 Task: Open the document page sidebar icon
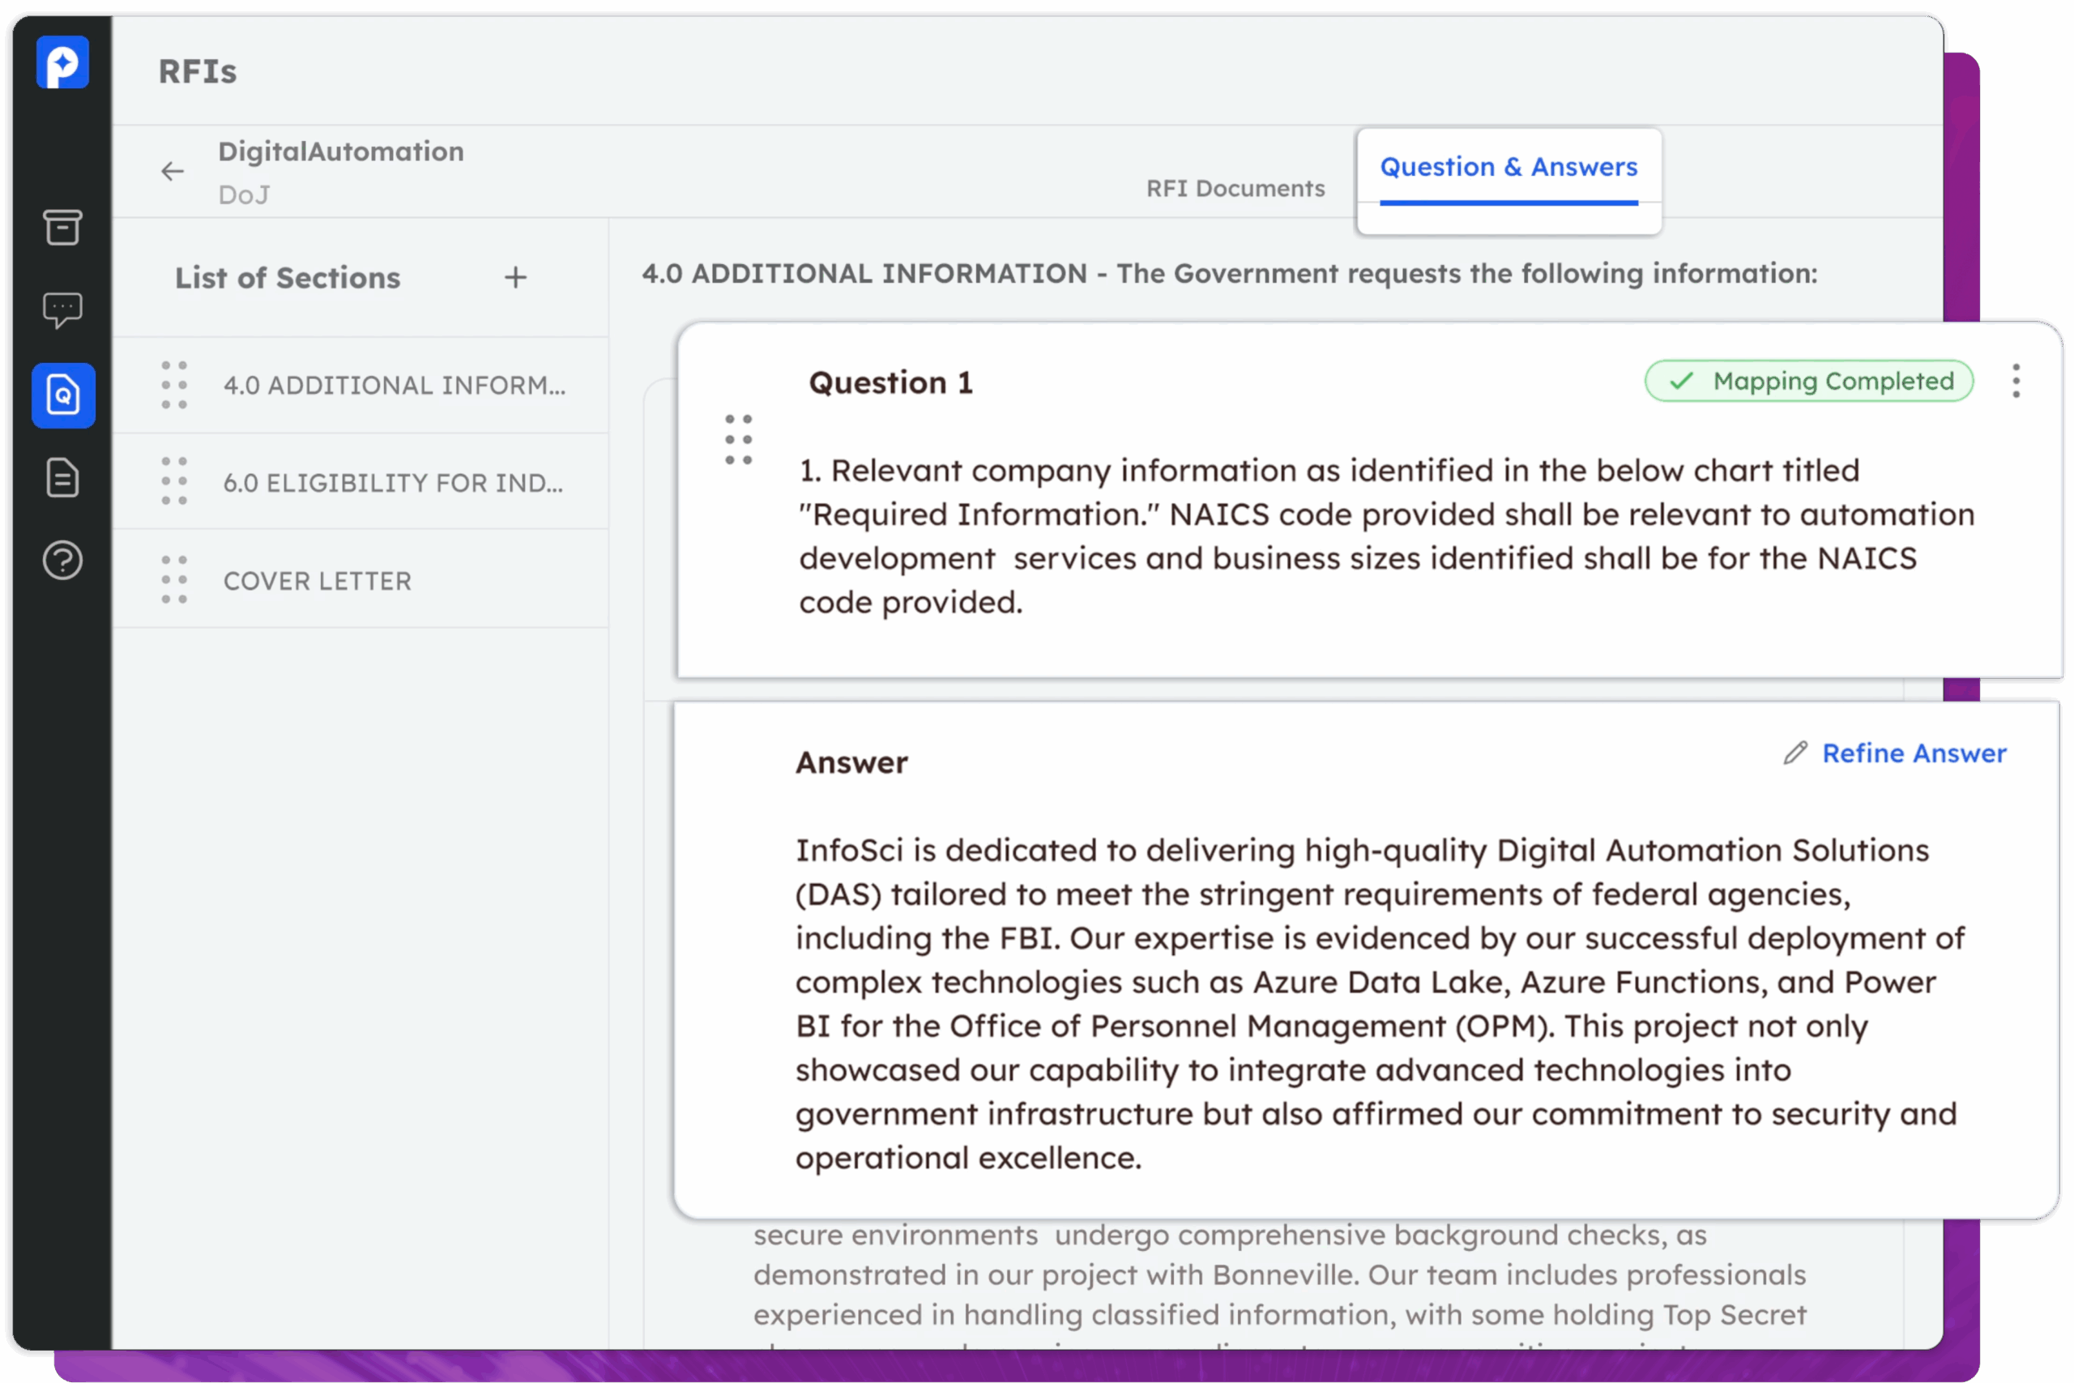click(x=62, y=478)
